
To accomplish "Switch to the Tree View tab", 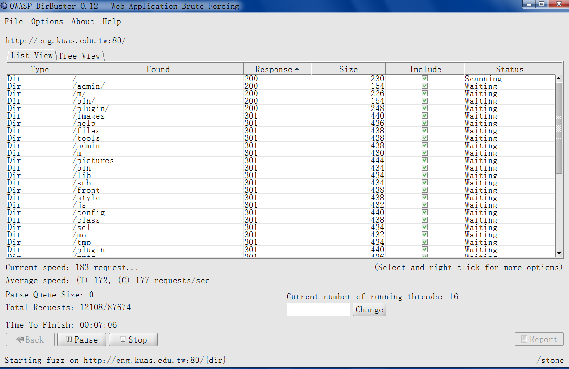I will [x=79, y=56].
